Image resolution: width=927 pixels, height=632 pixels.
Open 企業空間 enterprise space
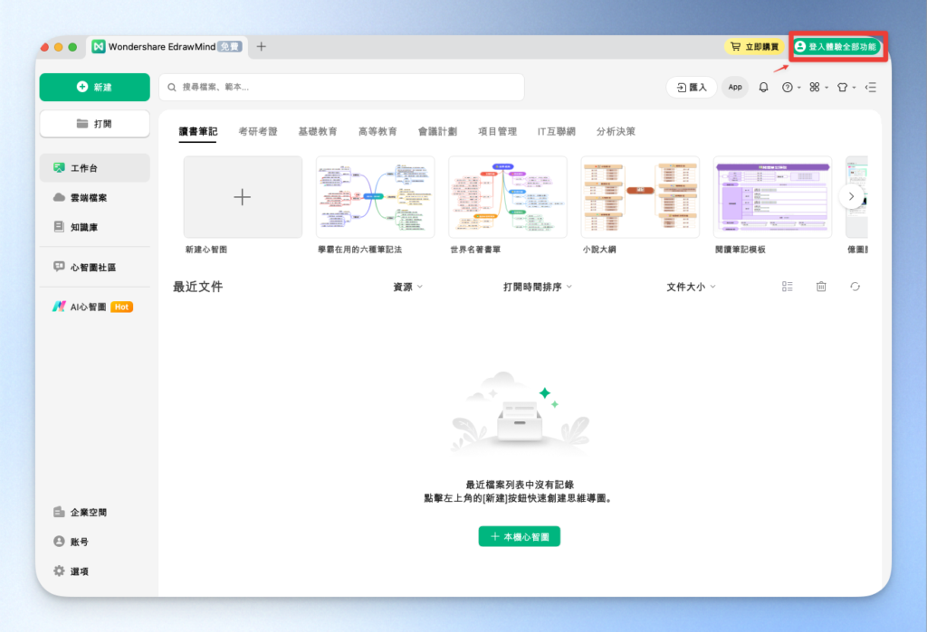[94, 512]
